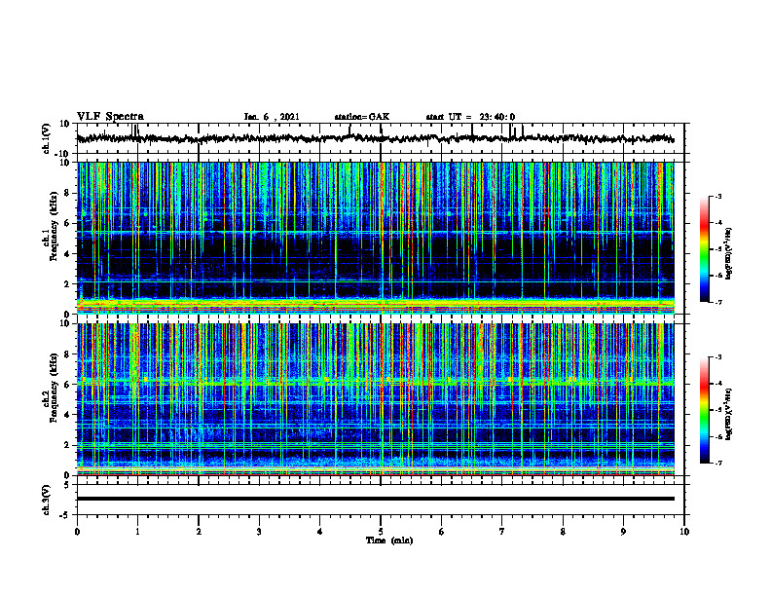
Task: Select the date label "Jan. 6 , 2021"
Action: pos(272,117)
